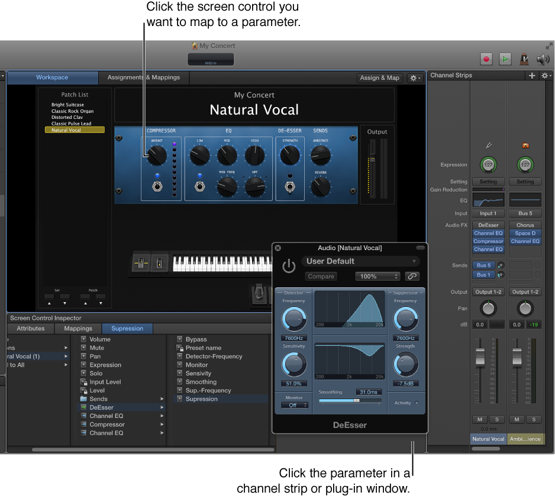The width and height of the screenshot is (555, 499).
Task: Open the Channel Strips action gear menu
Action: (544, 75)
